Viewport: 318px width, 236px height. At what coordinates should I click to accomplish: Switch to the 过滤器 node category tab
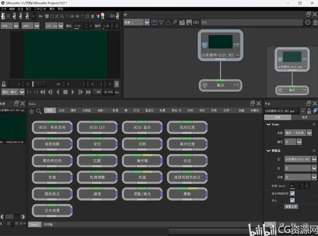(x=86, y=110)
